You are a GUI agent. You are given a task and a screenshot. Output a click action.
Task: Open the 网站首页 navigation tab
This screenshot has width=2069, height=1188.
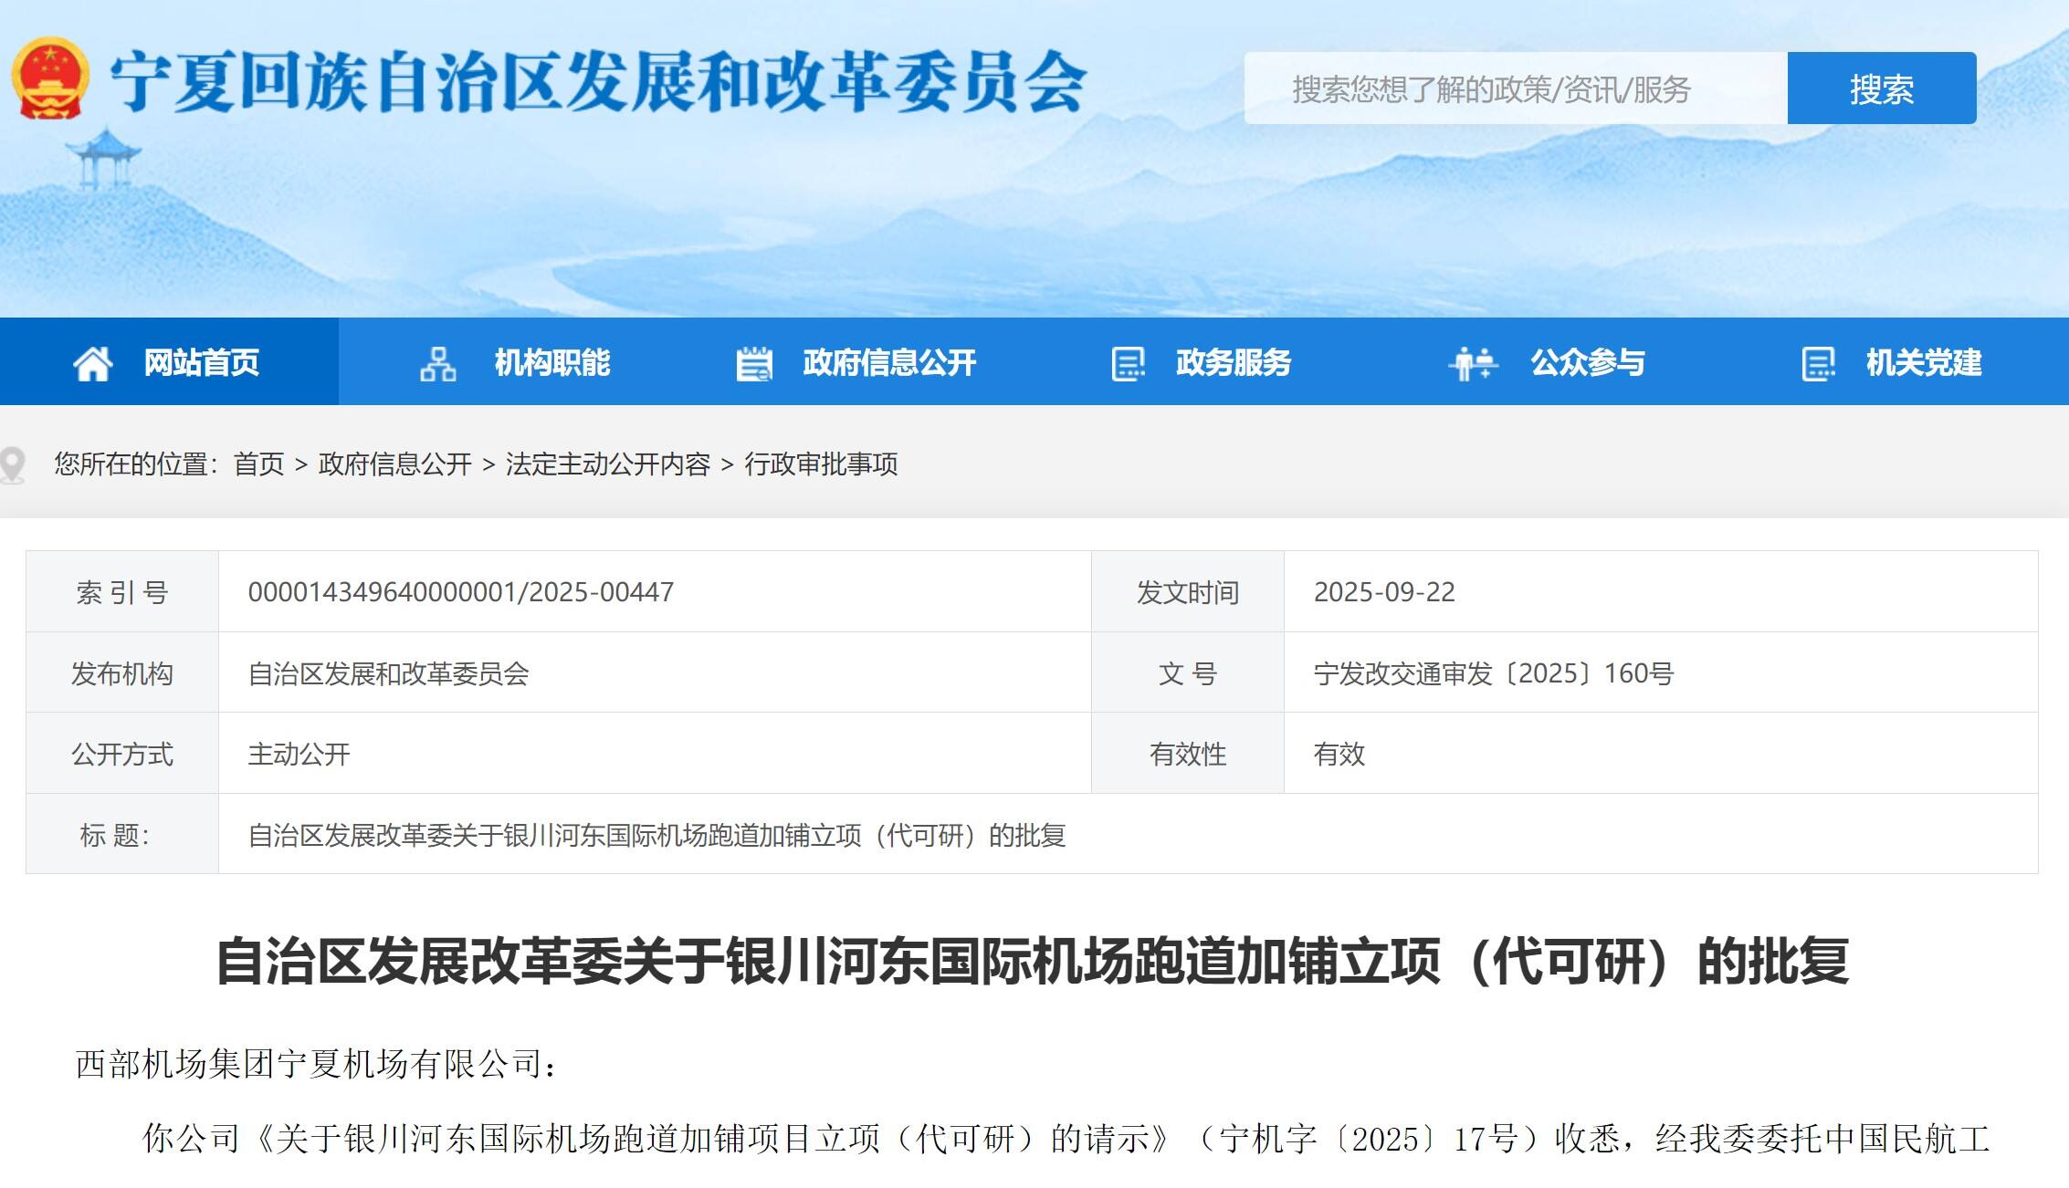click(202, 363)
